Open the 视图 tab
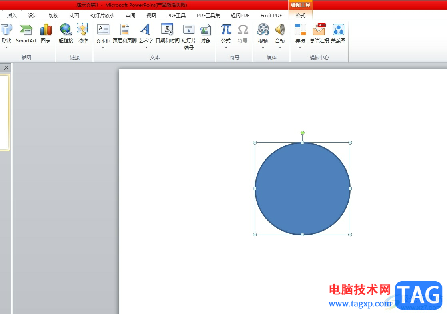Screen dimensions: 447x314 pos(151,16)
